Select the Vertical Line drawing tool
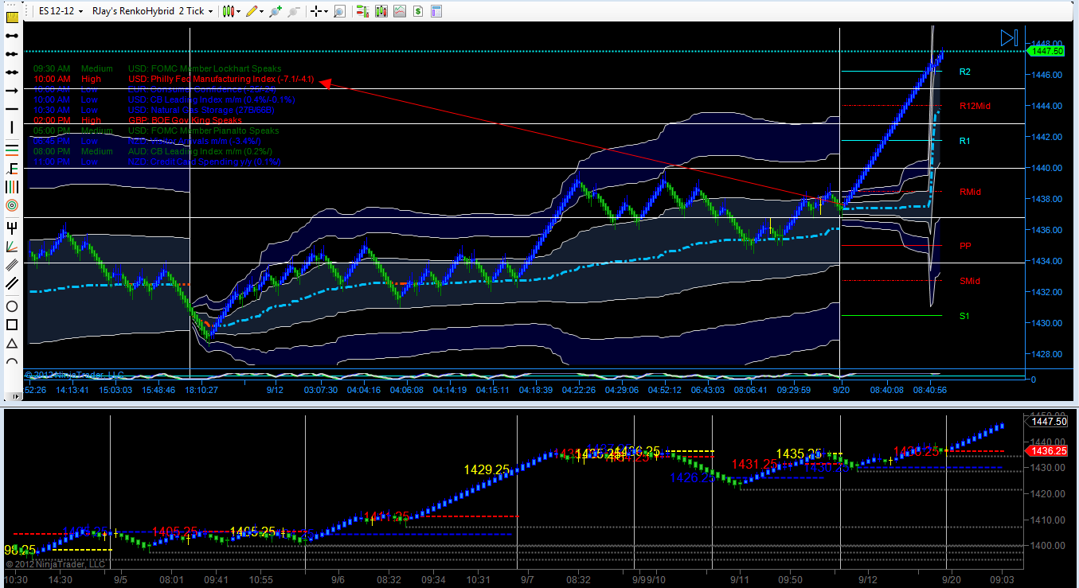Image resolution: width=1079 pixels, height=588 pixels. [x=12, y=128]
